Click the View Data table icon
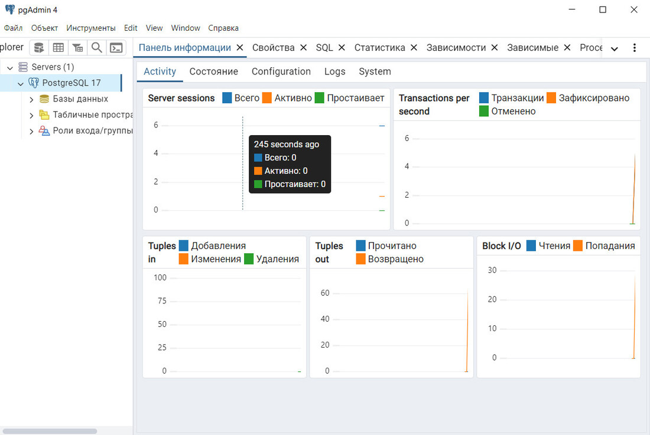This screenshot has width=650, height=435. (x=58, y=48)
